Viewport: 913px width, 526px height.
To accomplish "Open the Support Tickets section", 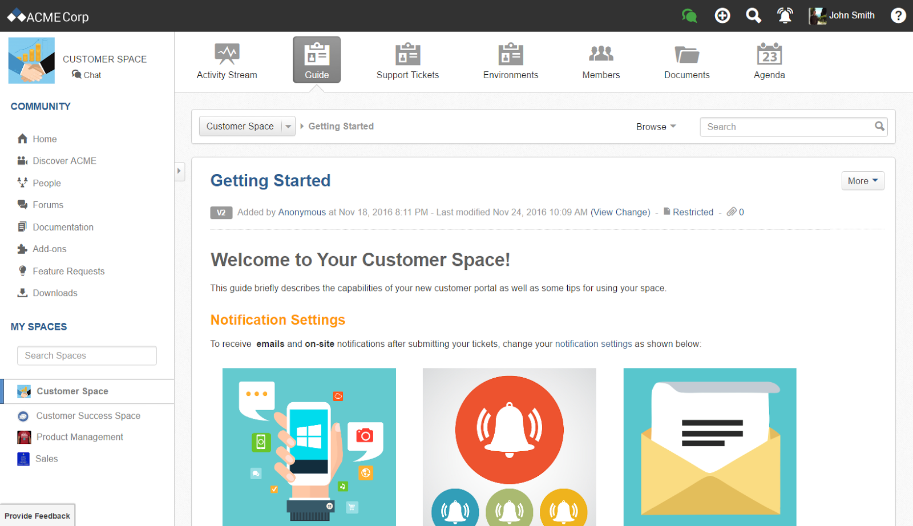I will [x=407, y=60].
